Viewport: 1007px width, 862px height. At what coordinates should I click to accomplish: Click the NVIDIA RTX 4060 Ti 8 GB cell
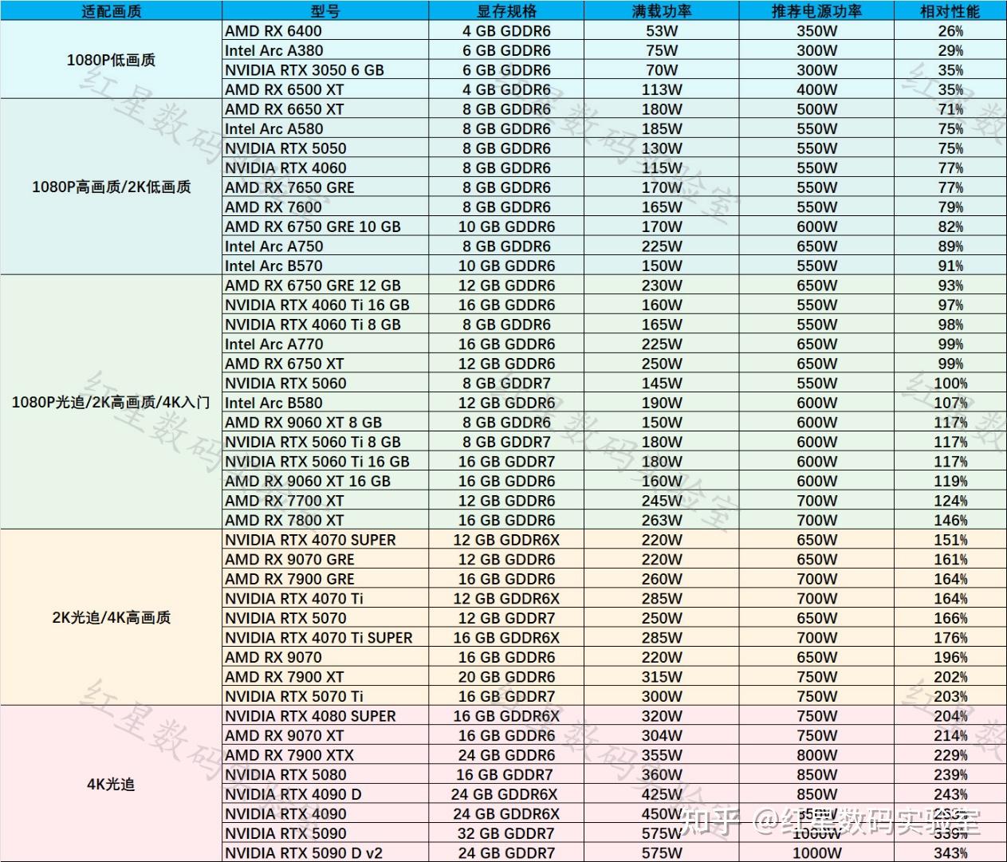(325, 325)
